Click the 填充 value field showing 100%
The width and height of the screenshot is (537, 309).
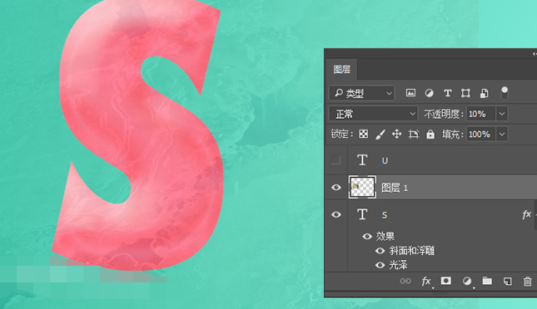(x=481, y=134)
